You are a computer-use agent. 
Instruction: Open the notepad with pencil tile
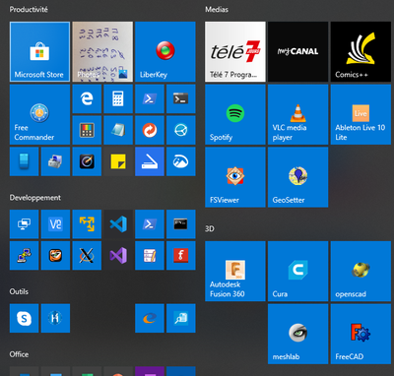click(x=150, y=256)
